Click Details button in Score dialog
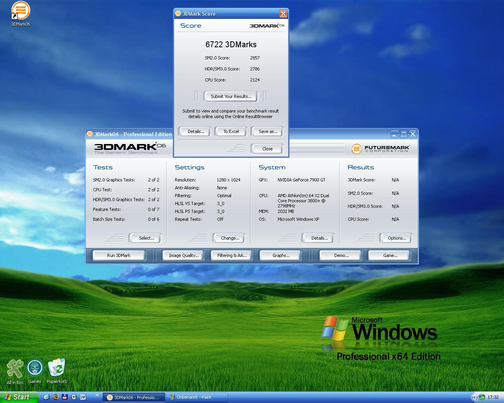 (x=196, y=131)
